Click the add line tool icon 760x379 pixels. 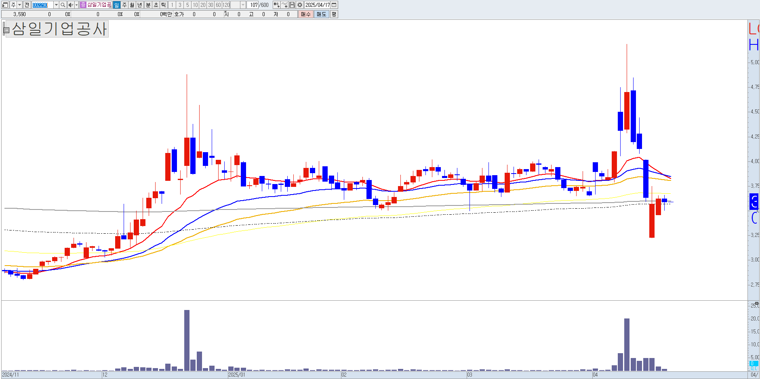(x=284, y=5)
